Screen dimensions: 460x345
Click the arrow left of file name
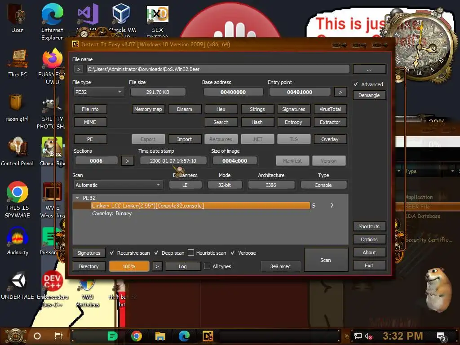pos(78,69)
